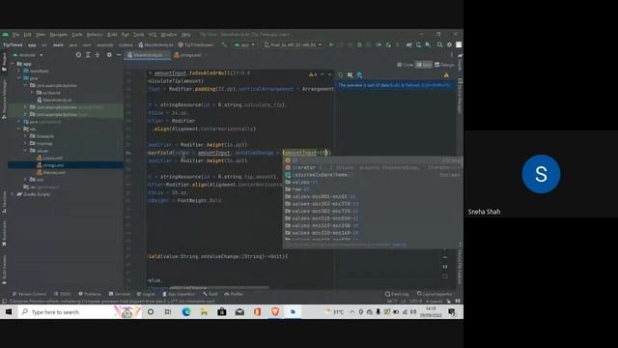
Task: Expand the ui.theme package
Action: pos(32,93)
